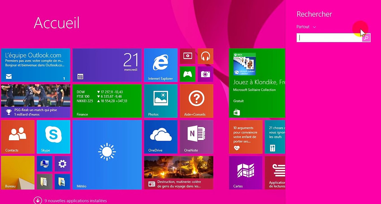Image resolution: width=381 pixels, height=204 pixels.
Task: Open the food tile about 21 choses
Action: (x=275, y=137)
